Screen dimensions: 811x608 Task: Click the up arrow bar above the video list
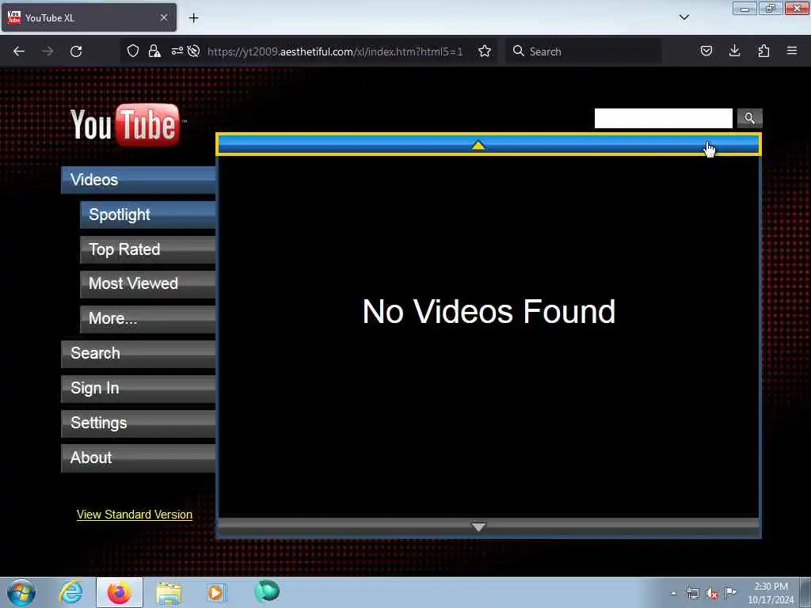click(x=488, y=145)
